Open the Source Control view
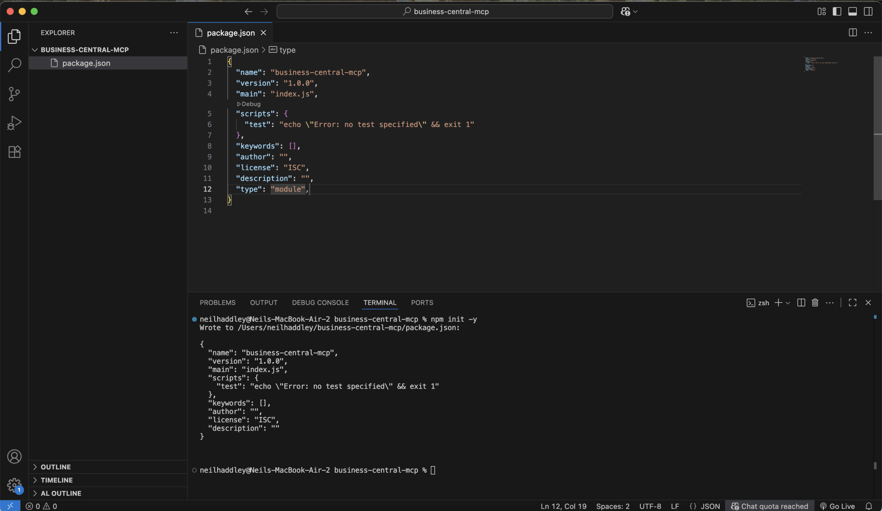Image resolution: width=882 pixels, height=511 pixels. click(14, 94)
